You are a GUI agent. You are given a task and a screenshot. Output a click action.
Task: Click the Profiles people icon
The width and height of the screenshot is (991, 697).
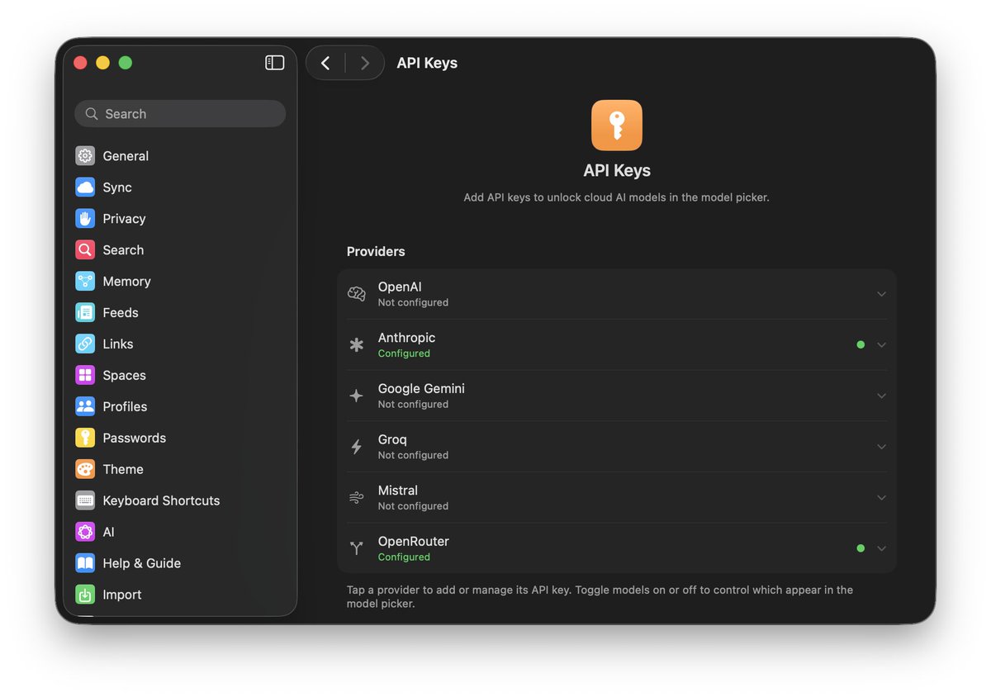(85, 407)
